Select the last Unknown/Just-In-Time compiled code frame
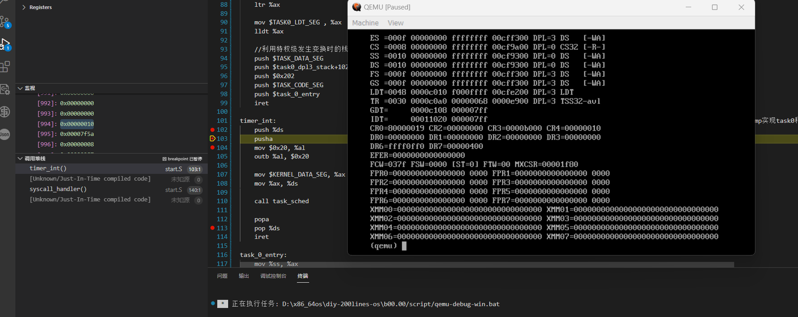 (111, 200)
